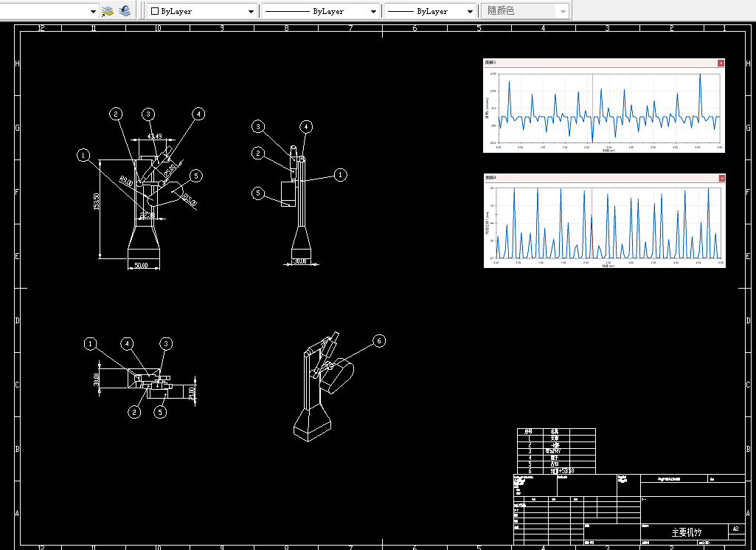Select balloon 6 on the isometric view
756x550 pixels.
[379, 341]
